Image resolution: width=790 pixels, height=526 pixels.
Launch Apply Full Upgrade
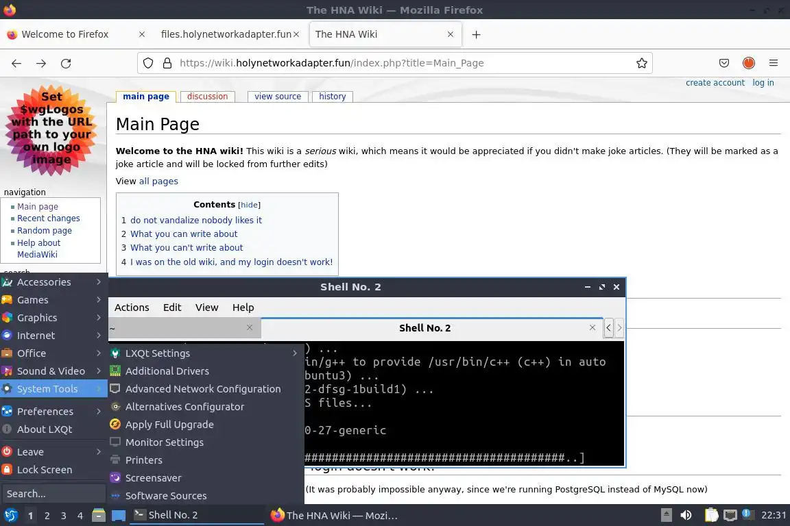206,425
